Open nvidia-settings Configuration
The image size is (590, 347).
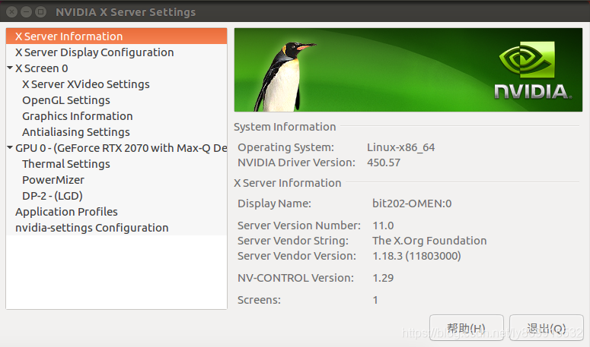(x=92, y=228)
